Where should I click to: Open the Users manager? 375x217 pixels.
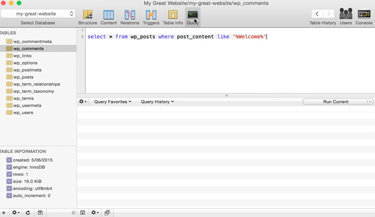[x=346, y=17]
